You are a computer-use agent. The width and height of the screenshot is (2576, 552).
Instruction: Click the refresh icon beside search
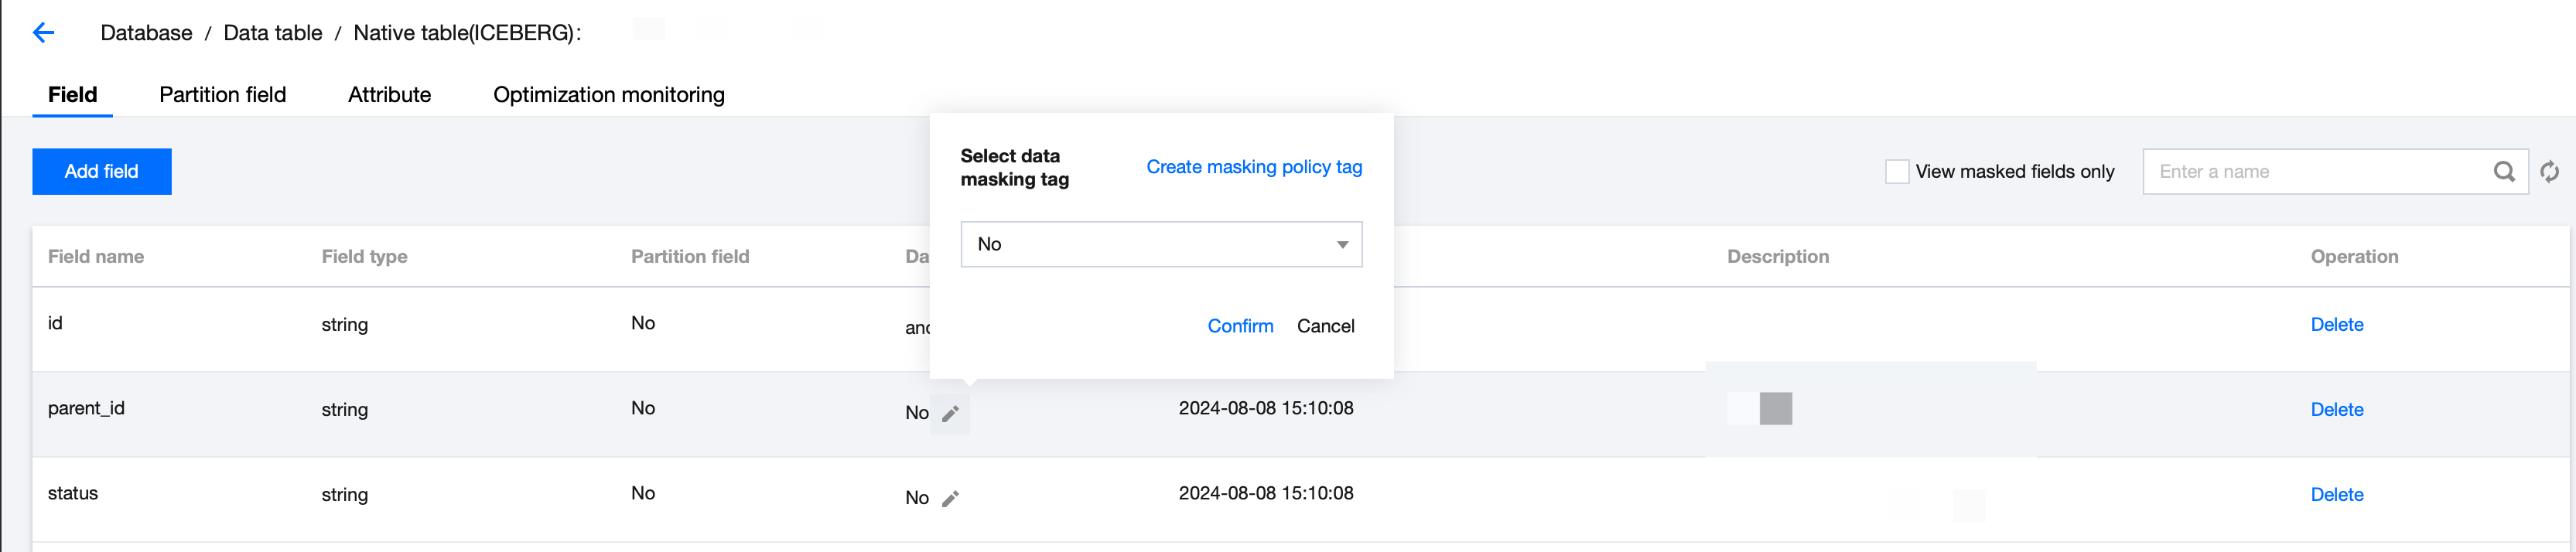pos(2550,172)
